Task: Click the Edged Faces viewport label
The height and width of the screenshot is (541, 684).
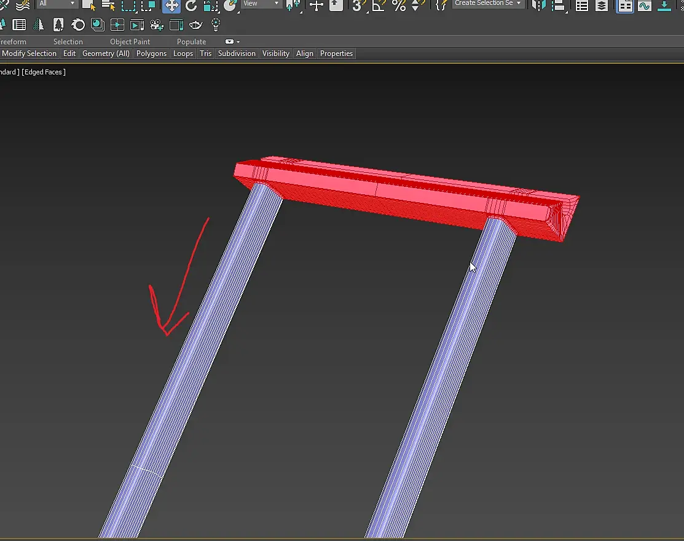Action: [x=44, y=72]
